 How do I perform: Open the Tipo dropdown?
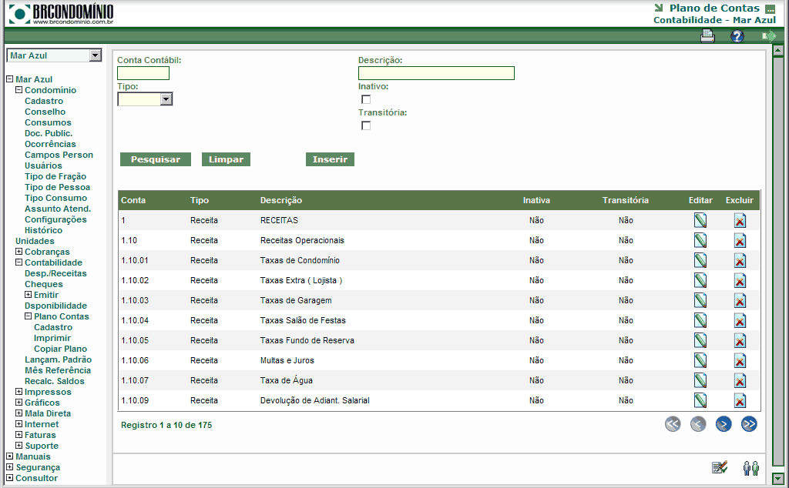pos(166,99)
